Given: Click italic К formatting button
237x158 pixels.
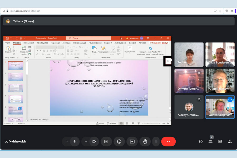Looking at the screenshot, I should pos(41,51).
